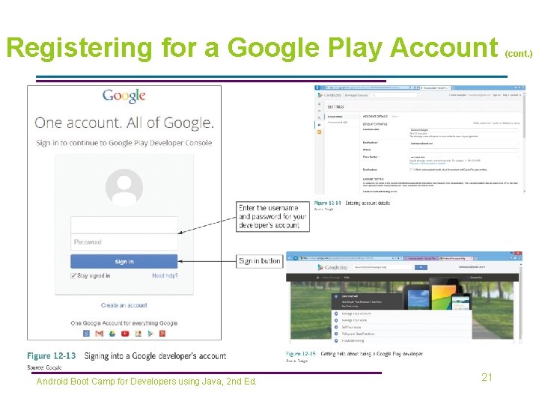Click the blue Sign in button
539x404 pixels.
pyautogui.click(x=124, y=261)
